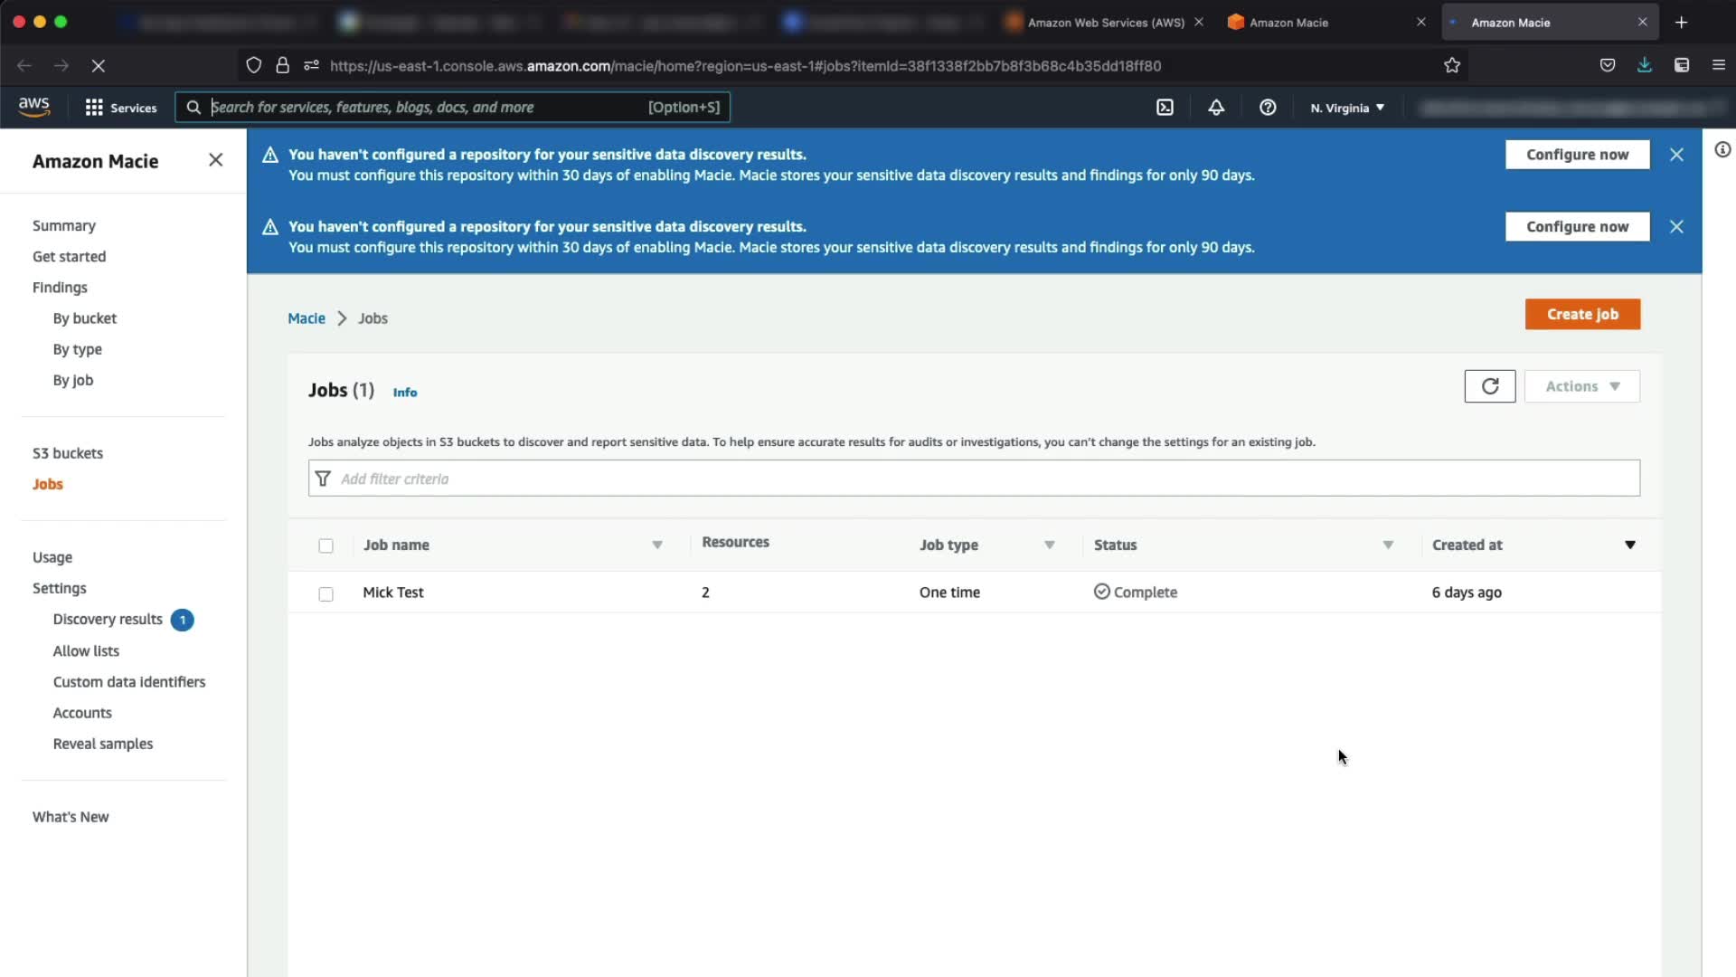Open Discovery results settings item
Image resolution: width=1736 pixels, height=977 pixels.
tap(108, 620)
